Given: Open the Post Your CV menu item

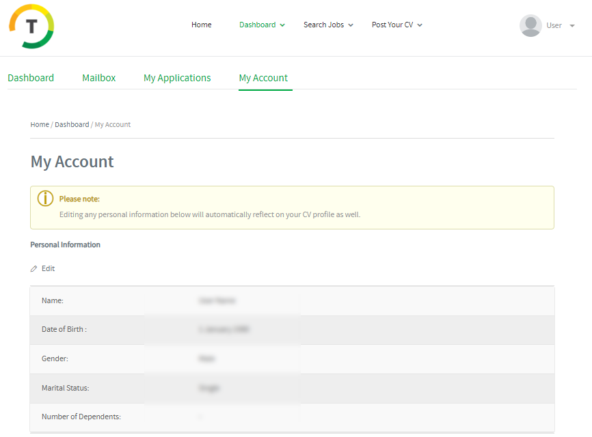Looking at the screenshot, I should (x=392, y=25).
